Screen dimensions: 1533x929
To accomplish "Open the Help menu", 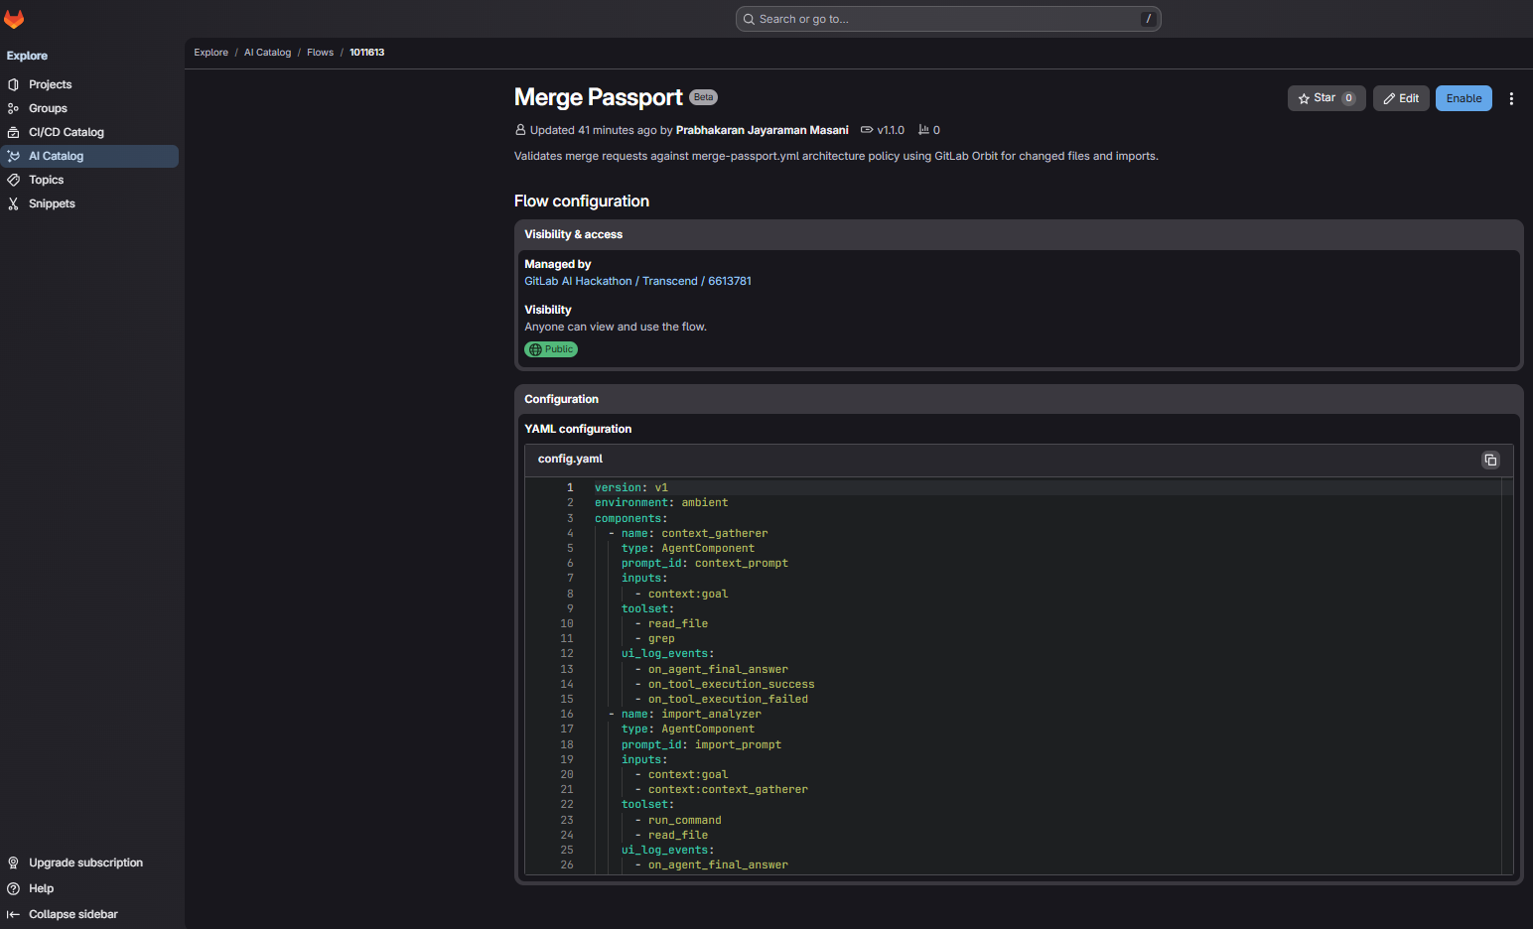I will coord(41,888).
